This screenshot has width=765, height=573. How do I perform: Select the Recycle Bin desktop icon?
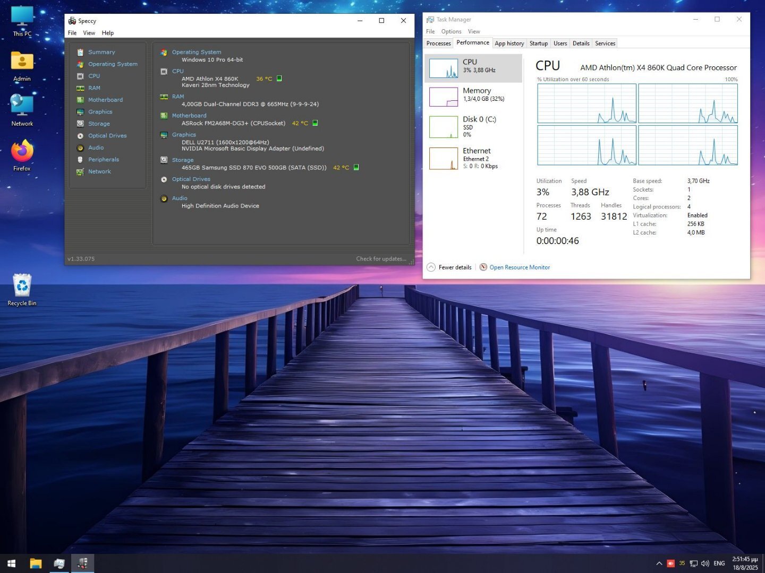coord(22,290)
